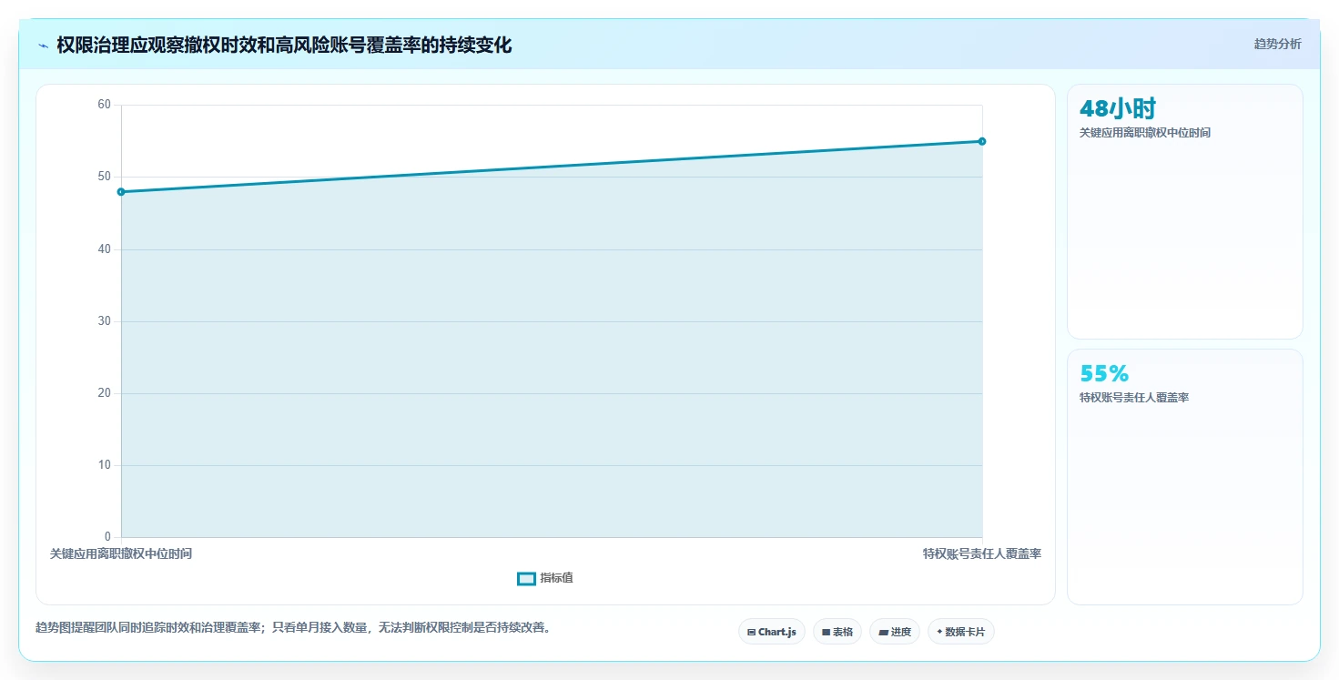Click the 特权账号责任人覆盖率 card caption

(1133, 398)
